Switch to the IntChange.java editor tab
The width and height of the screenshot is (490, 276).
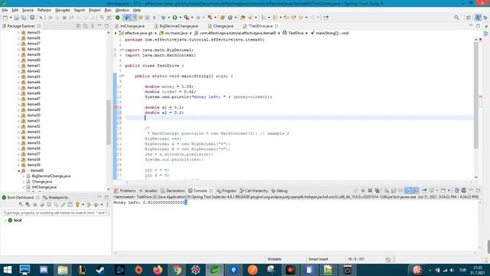point(129,26)
